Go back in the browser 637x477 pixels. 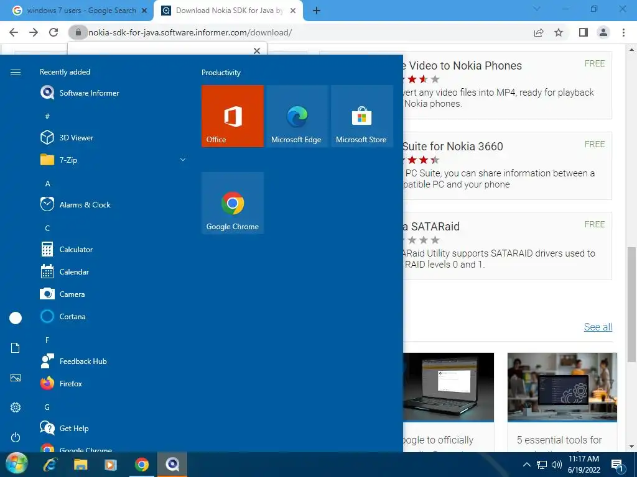[14, 32]
